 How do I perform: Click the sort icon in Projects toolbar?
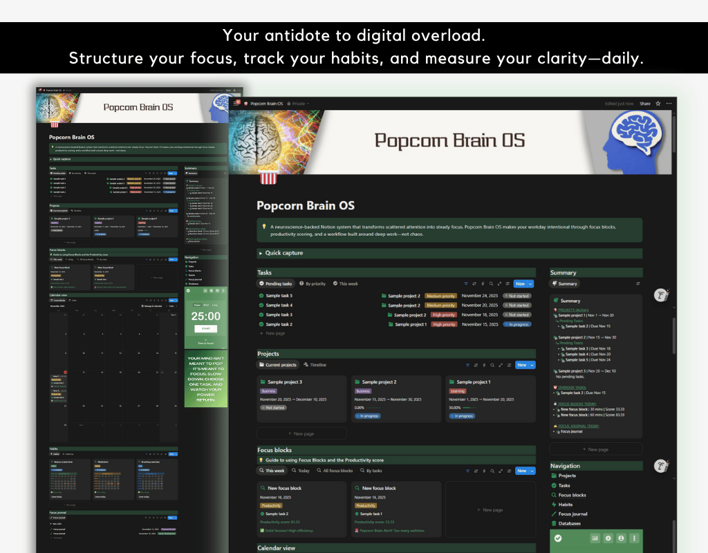(476, 365)
